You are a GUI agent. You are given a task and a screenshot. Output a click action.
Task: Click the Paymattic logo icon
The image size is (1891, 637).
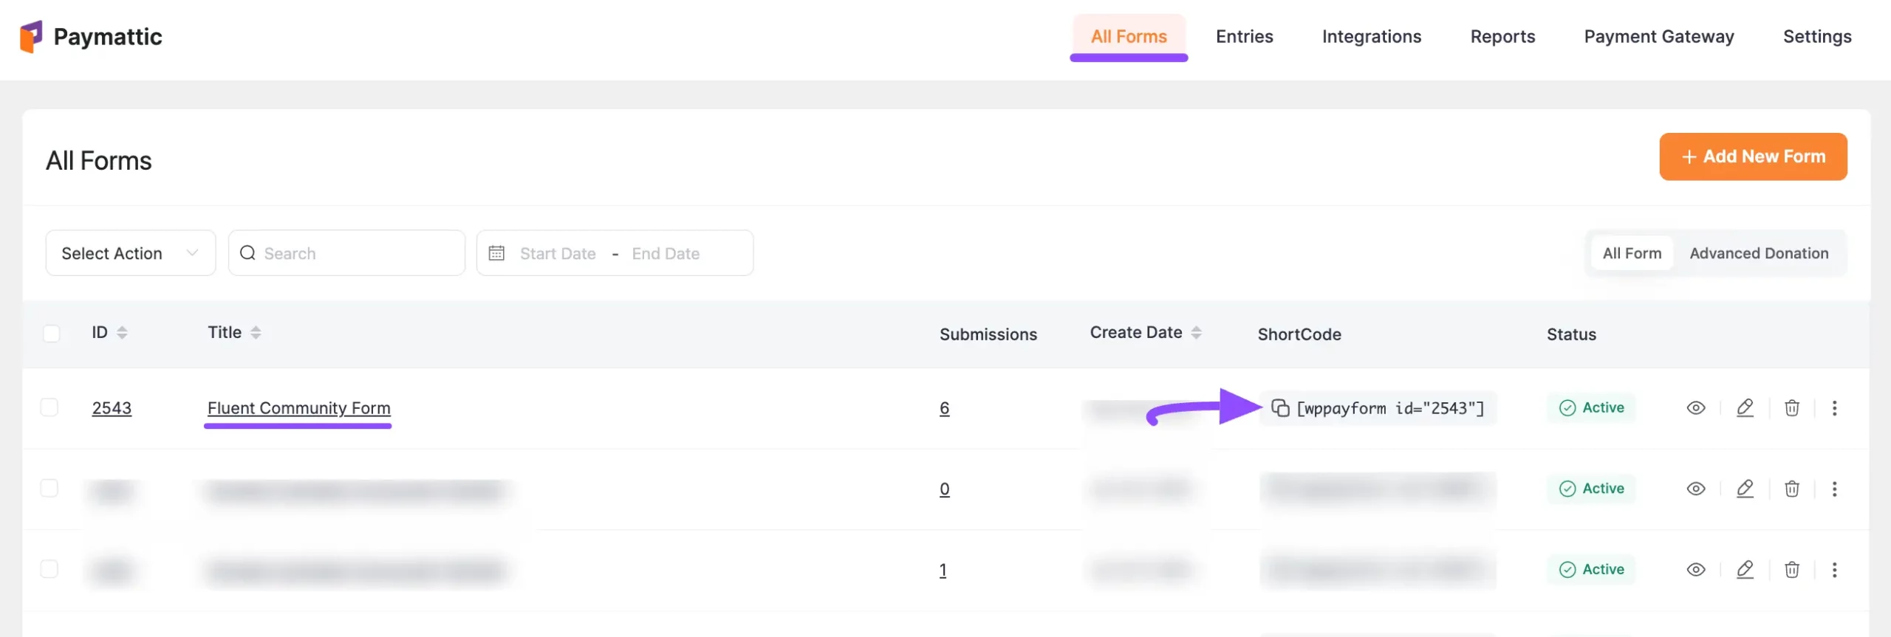[31, 37]
